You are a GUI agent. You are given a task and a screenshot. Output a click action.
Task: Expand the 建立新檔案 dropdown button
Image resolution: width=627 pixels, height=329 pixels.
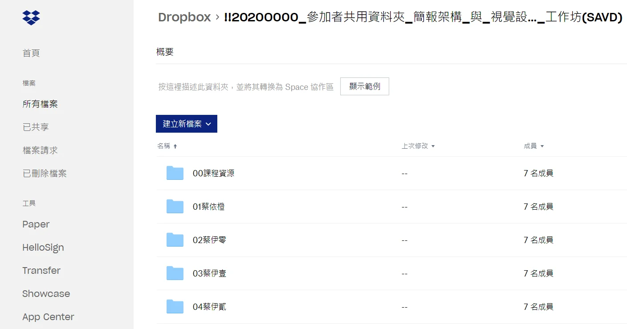pos(187,124)
